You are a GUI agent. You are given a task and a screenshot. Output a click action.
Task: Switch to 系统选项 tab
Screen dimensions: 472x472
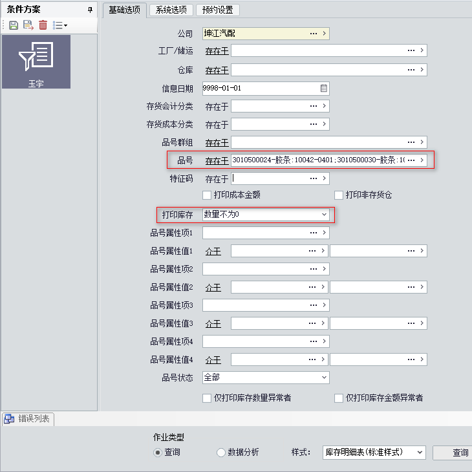[171, 10]
